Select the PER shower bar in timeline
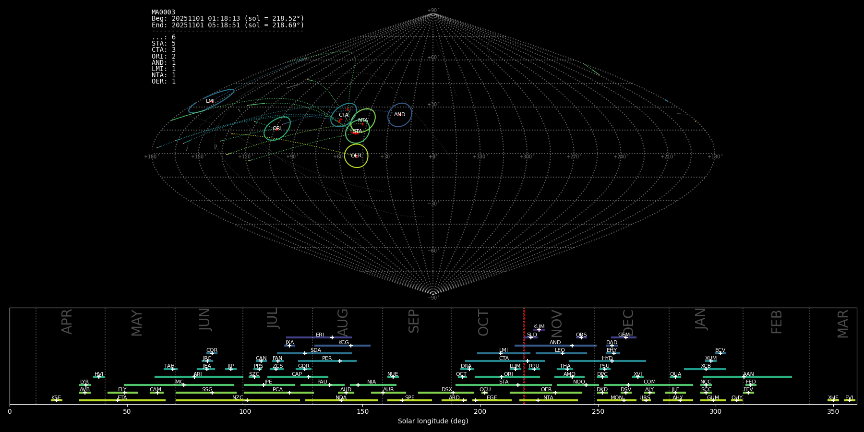The width and height of the screenshot is (864, 432). point(327,361)
